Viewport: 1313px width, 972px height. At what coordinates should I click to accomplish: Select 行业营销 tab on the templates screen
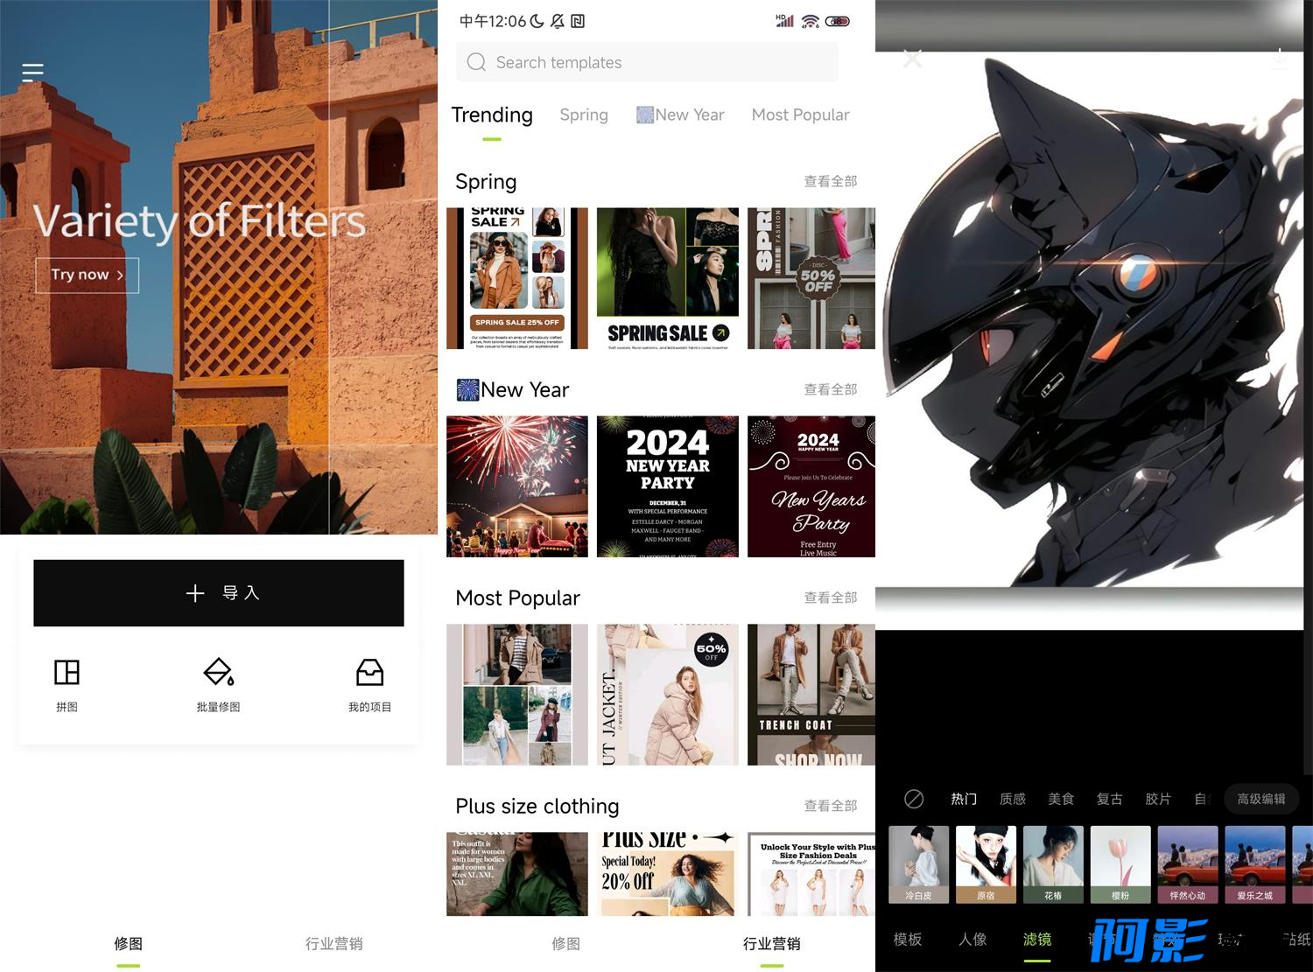[x=771, y=944]
